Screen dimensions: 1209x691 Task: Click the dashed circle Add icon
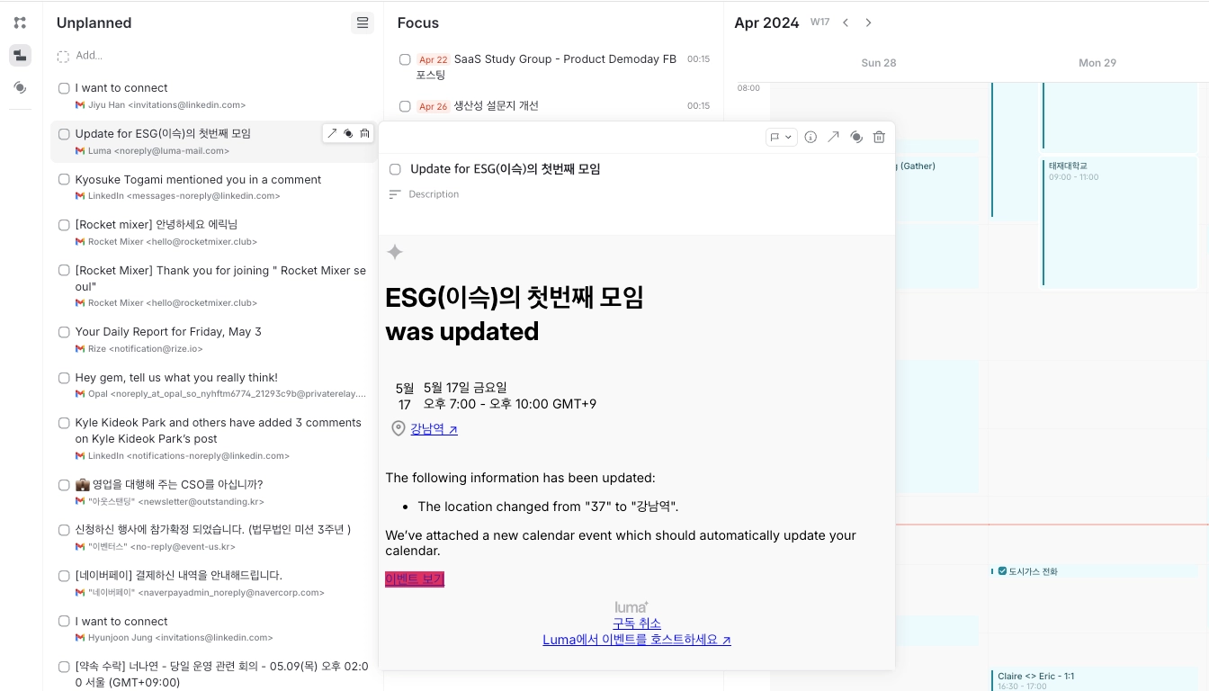[63, 56]
